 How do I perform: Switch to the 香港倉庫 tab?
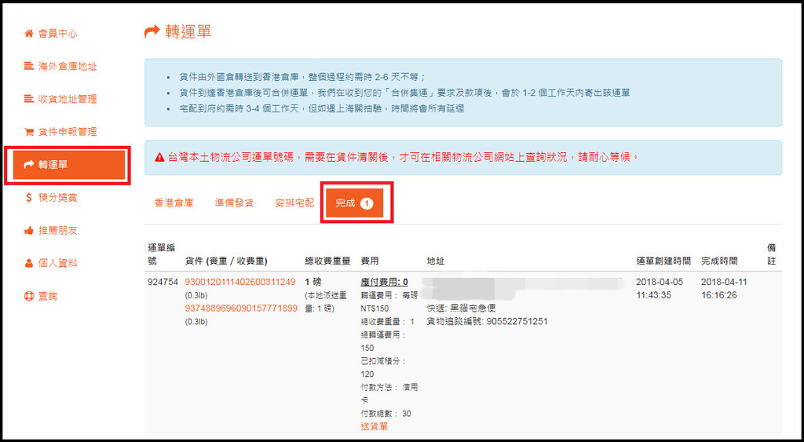tap(174, 203)
